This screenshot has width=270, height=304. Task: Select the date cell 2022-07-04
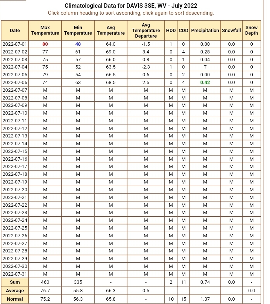15,67
